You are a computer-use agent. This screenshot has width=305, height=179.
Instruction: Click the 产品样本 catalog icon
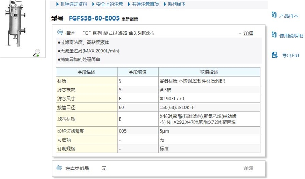click(x=274, y=15)
